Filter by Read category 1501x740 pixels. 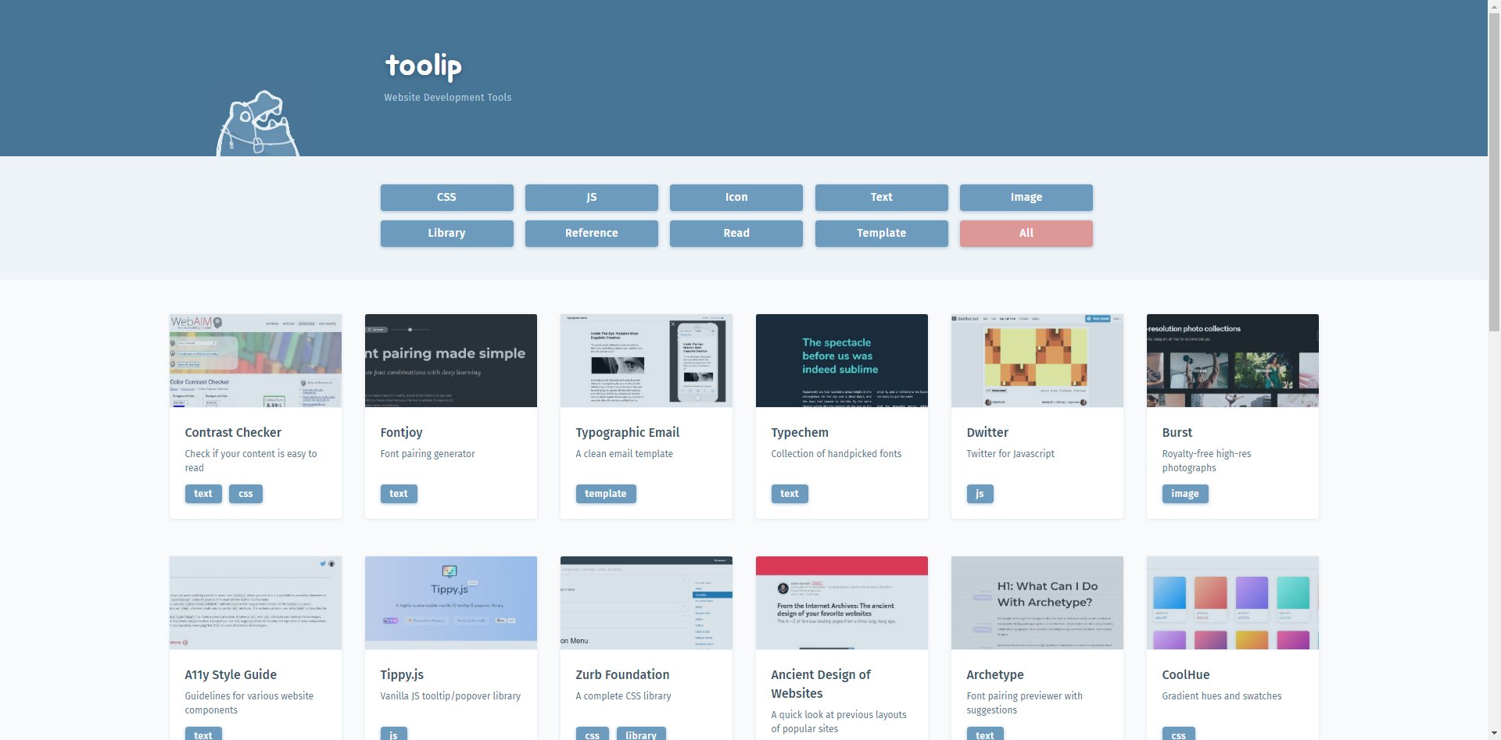coord(736,234)
